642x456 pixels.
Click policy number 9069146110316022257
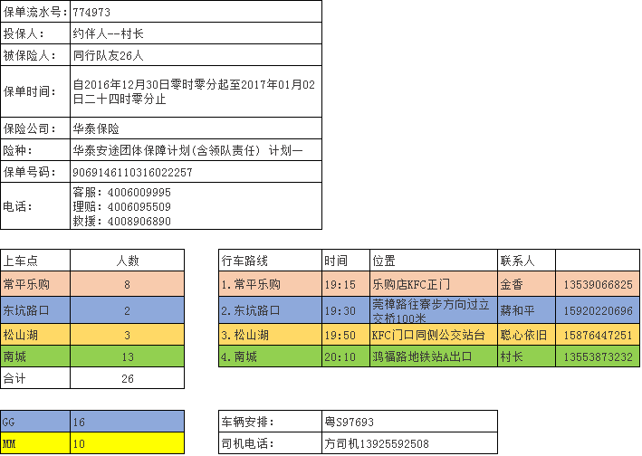pos(195,172)
